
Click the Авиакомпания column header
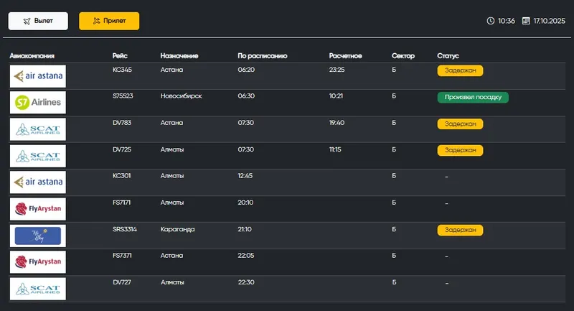(32, 55)
